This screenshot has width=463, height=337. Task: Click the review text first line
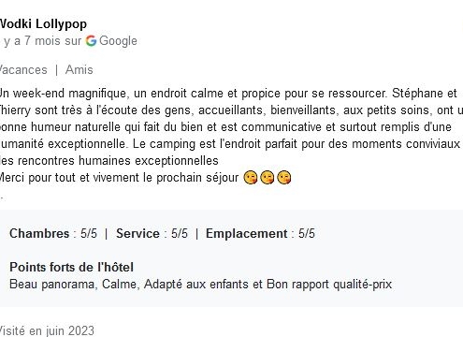228,93
